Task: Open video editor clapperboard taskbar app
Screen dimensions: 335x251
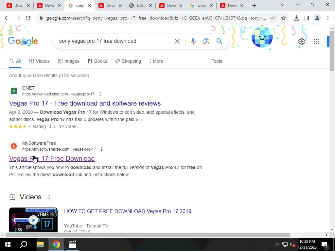Action: 72,244
